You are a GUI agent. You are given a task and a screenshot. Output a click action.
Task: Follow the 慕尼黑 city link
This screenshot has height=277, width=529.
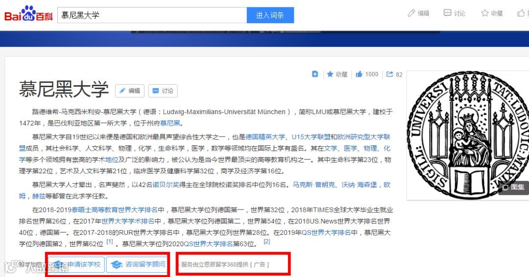[170, 123]
